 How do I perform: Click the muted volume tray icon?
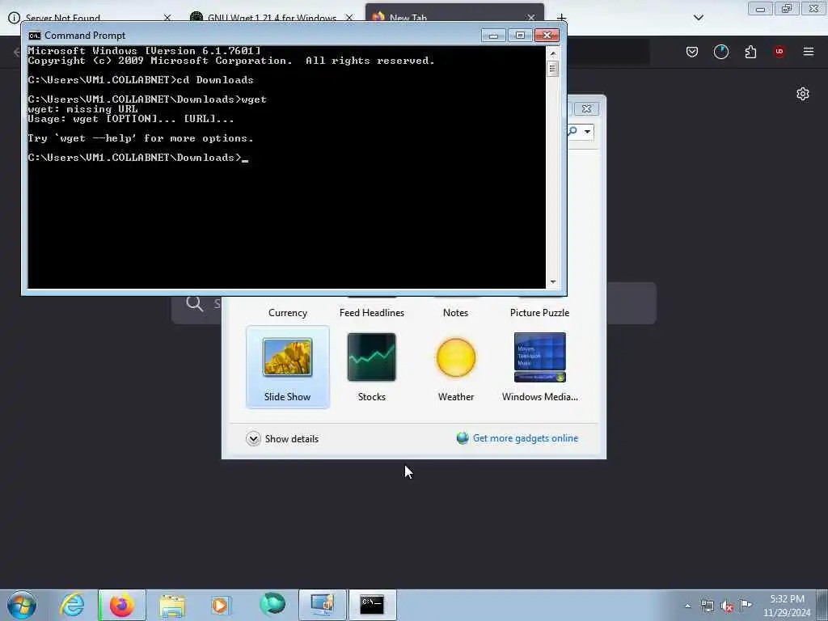tap(727, 606)
